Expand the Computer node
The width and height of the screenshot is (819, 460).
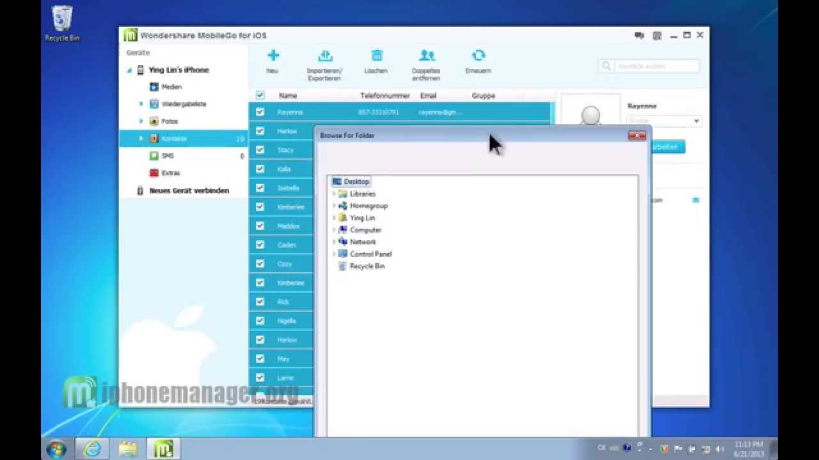tap(334, 230)
